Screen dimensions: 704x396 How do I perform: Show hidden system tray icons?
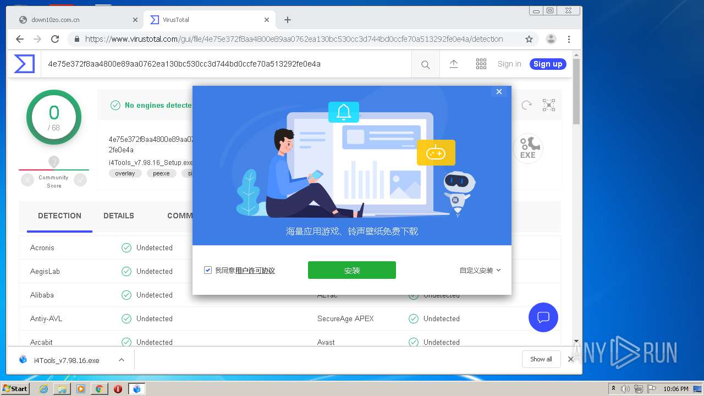pos(613,389)
